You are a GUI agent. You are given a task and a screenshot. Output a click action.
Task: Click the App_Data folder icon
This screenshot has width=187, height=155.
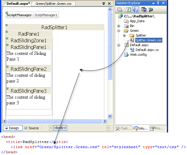(x=126, y=21)
